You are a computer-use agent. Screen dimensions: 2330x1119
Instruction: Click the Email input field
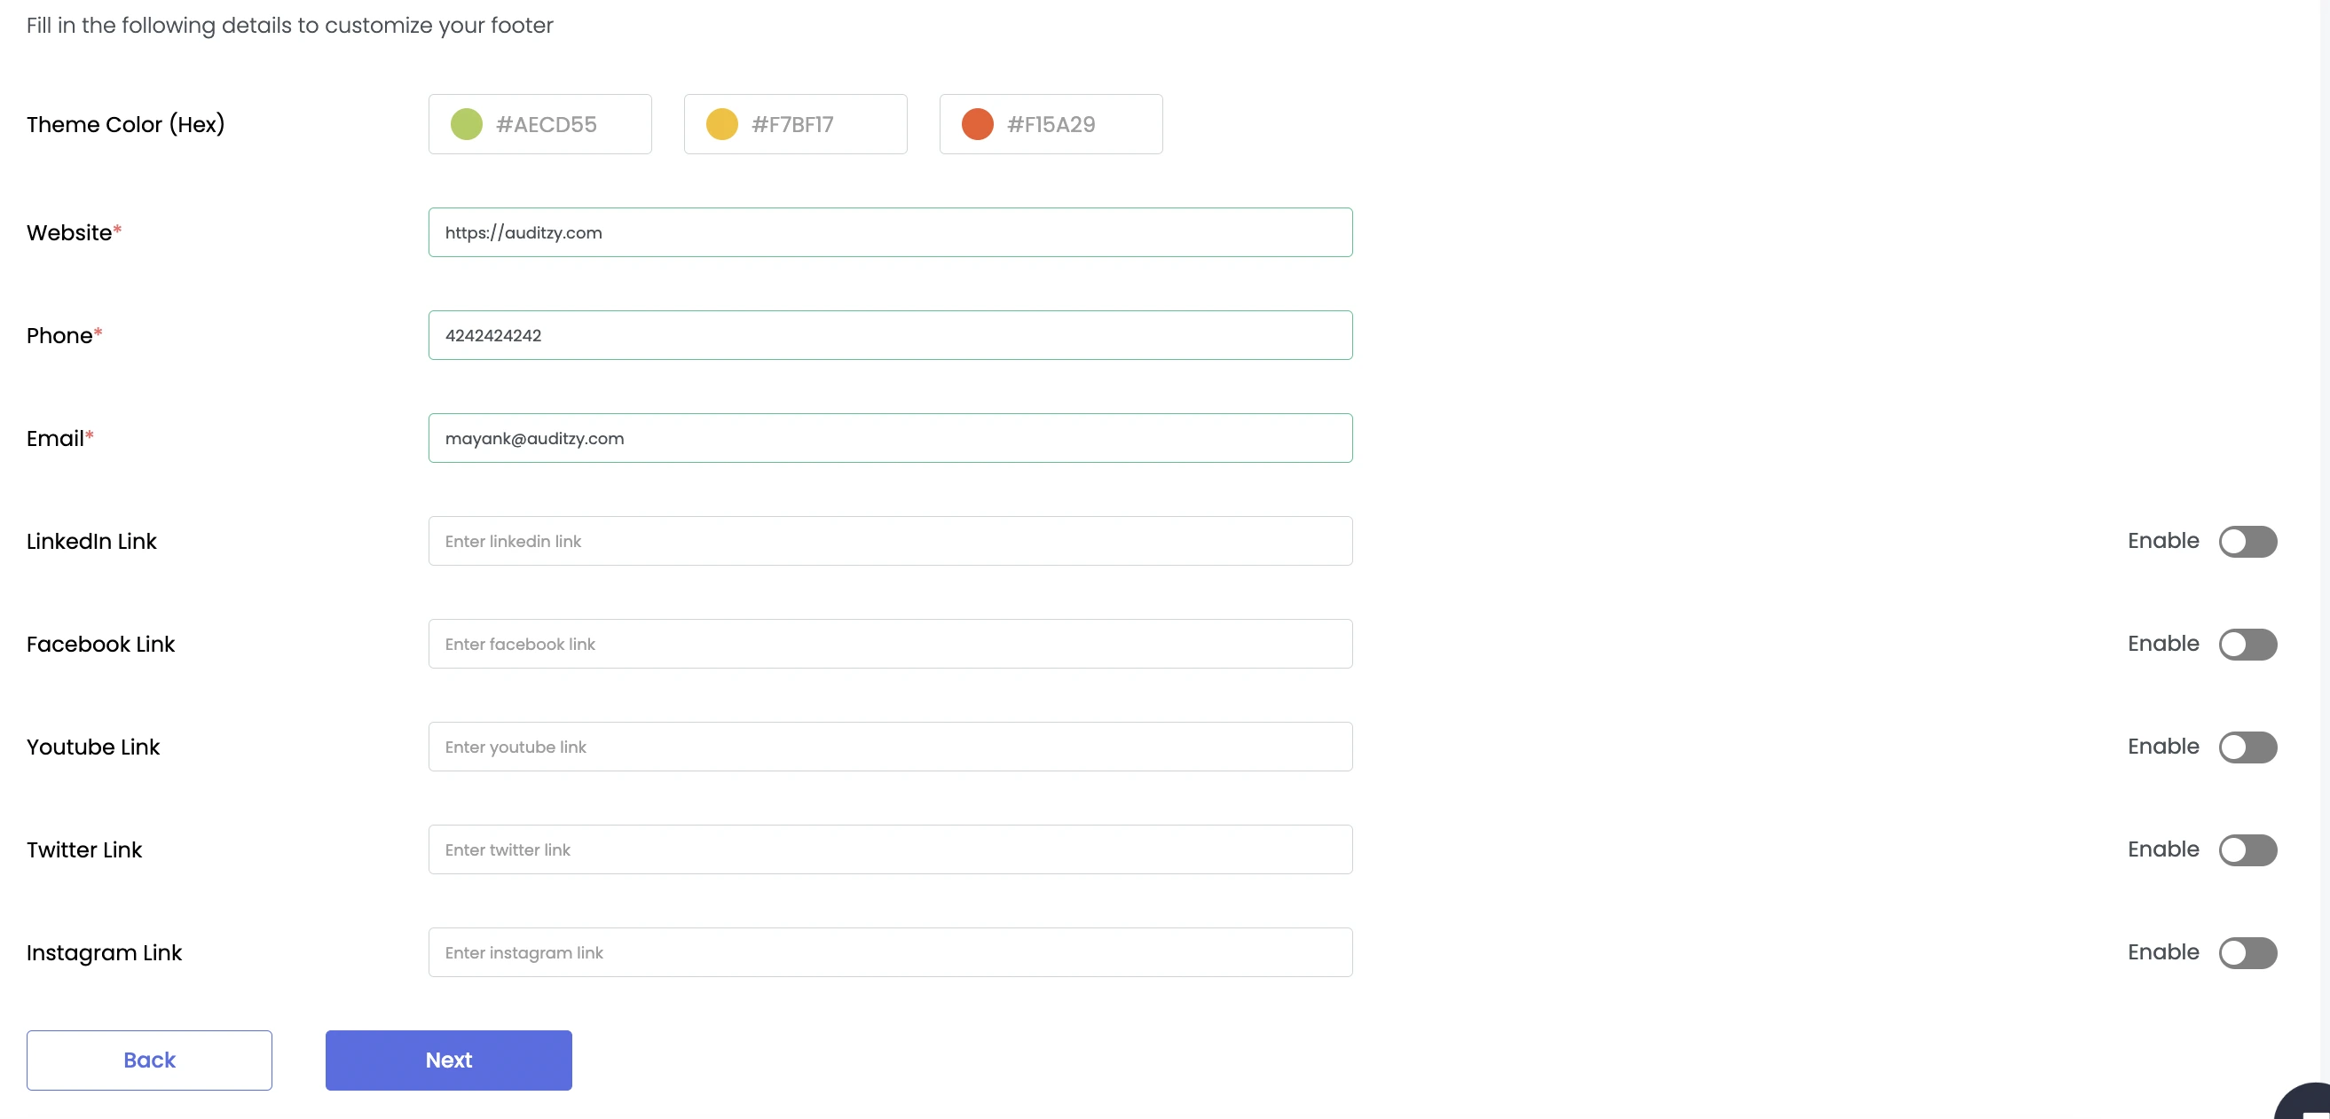(x=890, y=436)
